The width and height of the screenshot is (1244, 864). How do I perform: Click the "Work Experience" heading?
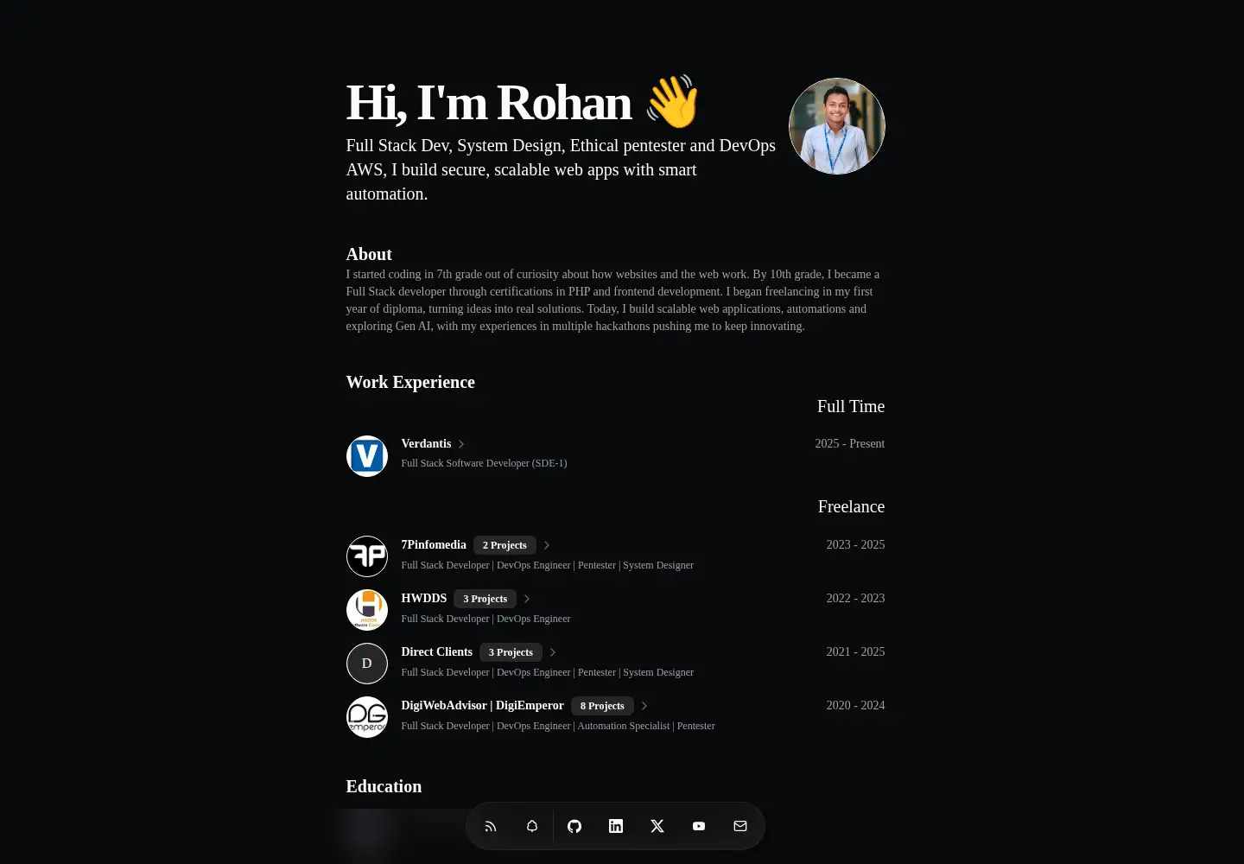[x=410, y=382]
